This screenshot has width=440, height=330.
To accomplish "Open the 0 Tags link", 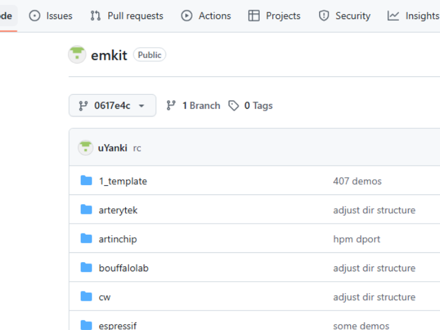I will point(251,106).
